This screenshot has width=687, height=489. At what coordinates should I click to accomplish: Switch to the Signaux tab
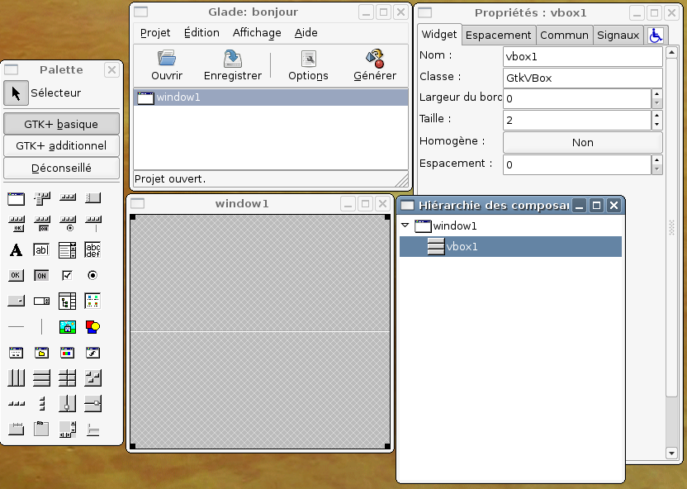coord(618,35)
